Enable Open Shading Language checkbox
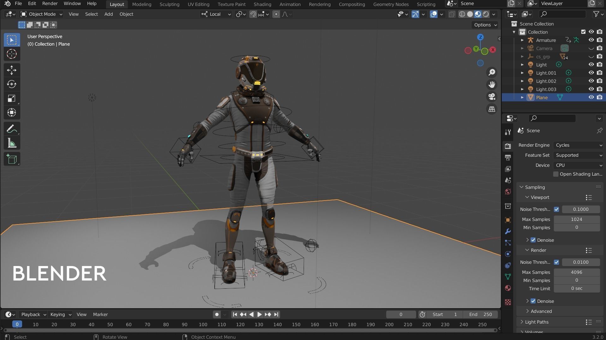This screenshot has height=340, width=606. coord(556,174)
